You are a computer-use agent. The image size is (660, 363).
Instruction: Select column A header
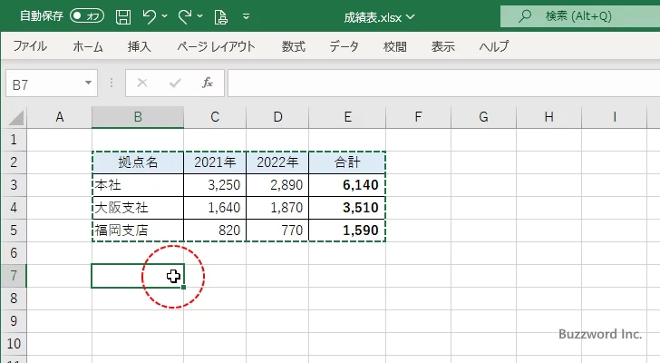(x=59, y=117)
